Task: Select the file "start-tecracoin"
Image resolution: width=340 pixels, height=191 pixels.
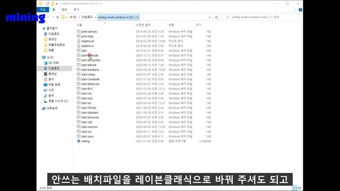Action: 90,117
